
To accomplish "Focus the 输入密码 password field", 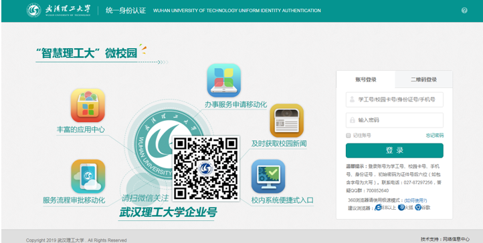I will (x=394, y=120).
